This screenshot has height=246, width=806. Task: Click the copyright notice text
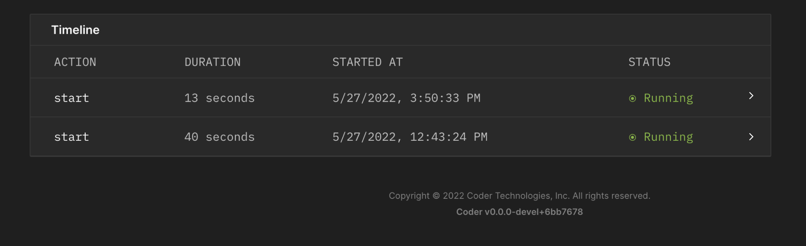point(520,196)
